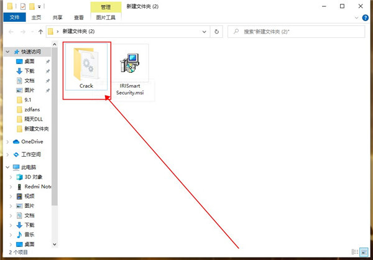Open 新建文件夹 in the sidebar
373x260 pixels.
[37, 129]
